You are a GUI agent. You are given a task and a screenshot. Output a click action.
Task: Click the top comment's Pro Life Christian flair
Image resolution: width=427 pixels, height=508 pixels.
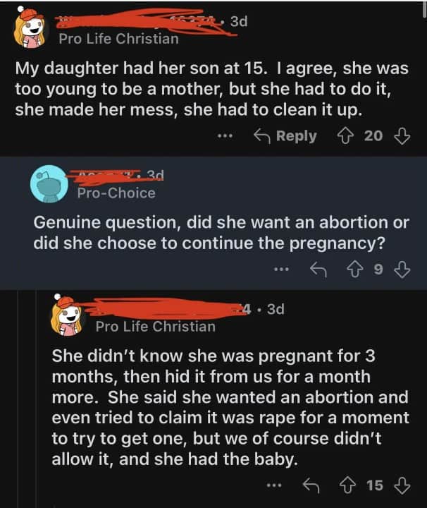118,39
